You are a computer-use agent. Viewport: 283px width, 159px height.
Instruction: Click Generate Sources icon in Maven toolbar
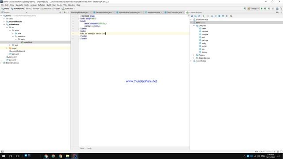(195, 16)
